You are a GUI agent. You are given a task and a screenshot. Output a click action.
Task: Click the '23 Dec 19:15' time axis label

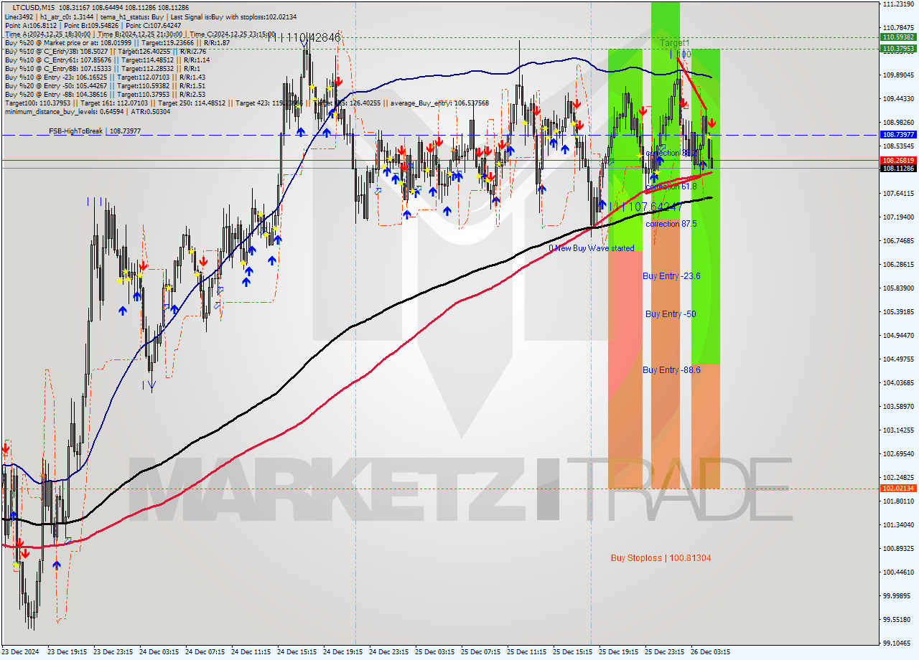[67, 652]
